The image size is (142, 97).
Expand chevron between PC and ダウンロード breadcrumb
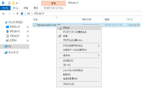coord(32,14)
